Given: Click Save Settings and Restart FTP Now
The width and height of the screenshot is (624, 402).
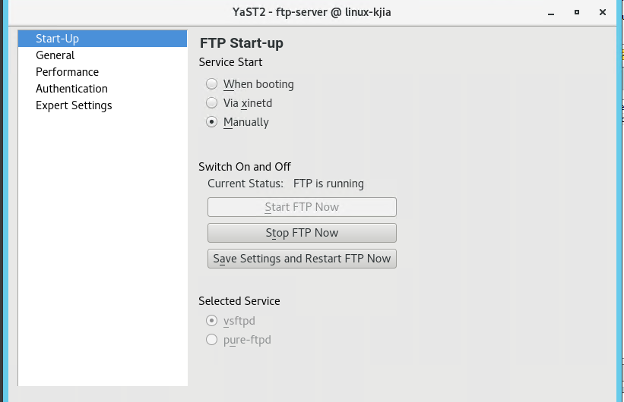Looking at the screenshot, I should [x=302, y=259].
